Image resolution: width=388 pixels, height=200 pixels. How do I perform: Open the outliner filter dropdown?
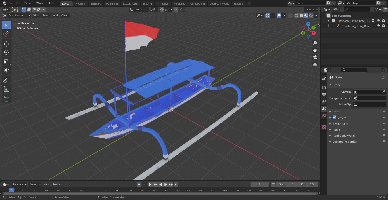pyautogui.click(x=378, y=9)
